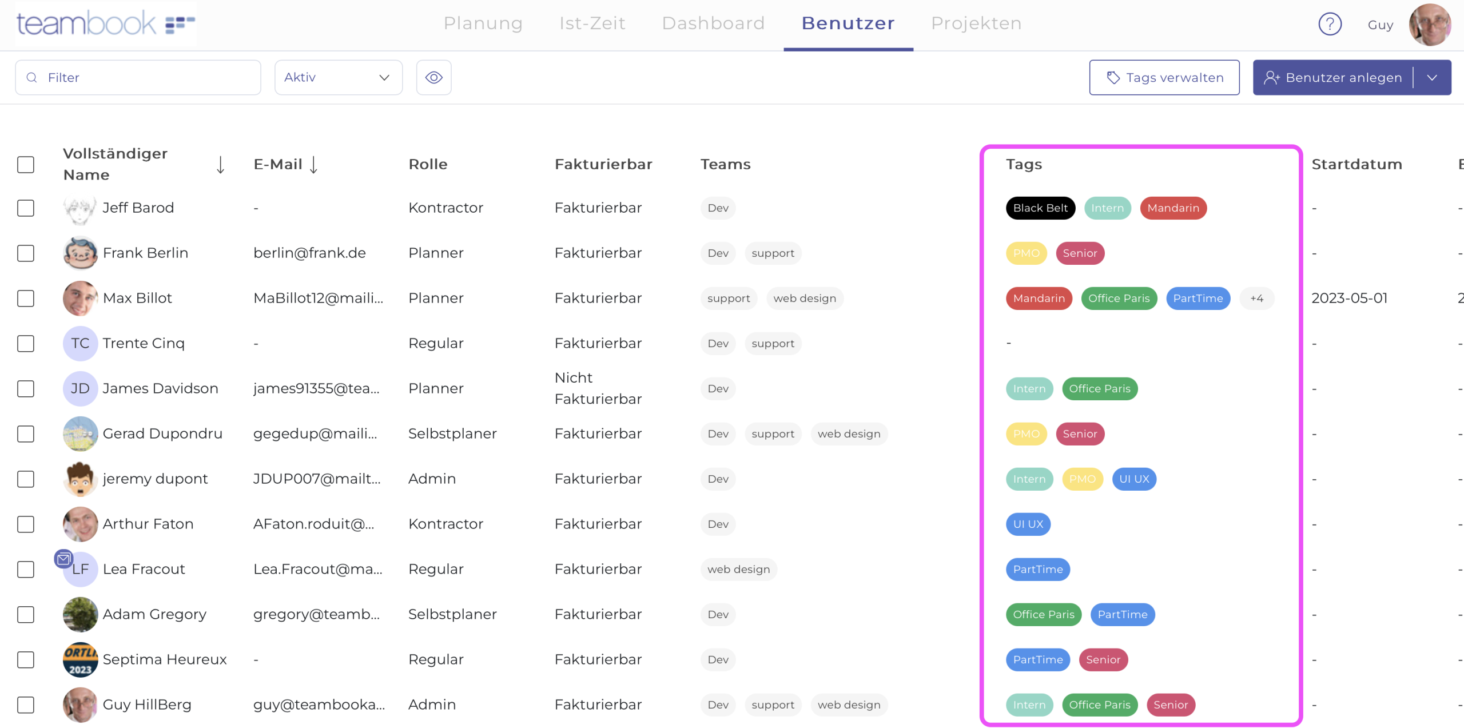Sort by E-Mail column arrow
This screenshot has width=1464, height=728.
click(x=313, y=165)
